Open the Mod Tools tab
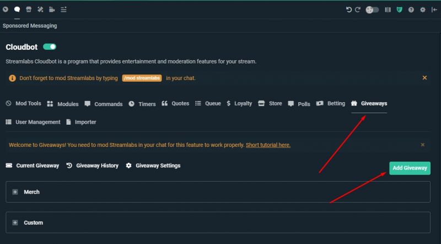Image resolution: width=441 pixels, height=244 pixels. [x=23, y=103]
